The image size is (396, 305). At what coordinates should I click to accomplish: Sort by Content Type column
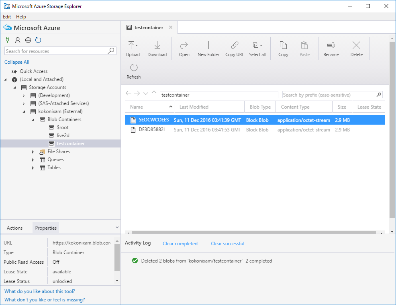click(x=304, y=107)
